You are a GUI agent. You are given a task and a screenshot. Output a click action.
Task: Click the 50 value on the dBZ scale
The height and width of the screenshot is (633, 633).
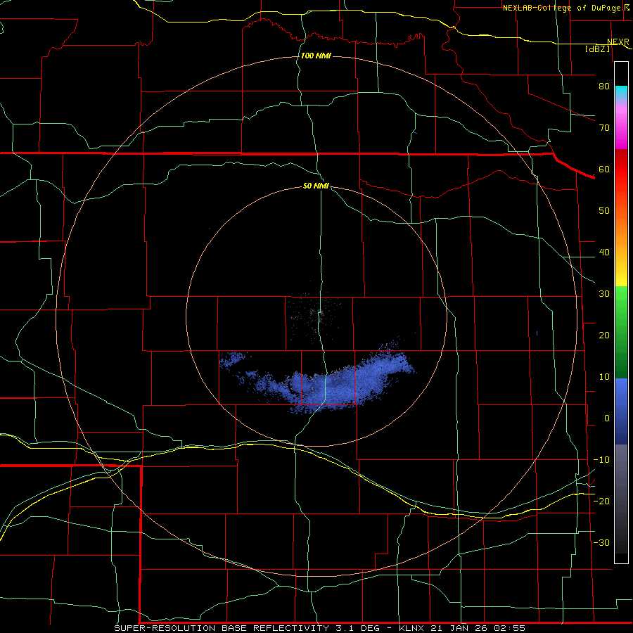coord(604,211)
